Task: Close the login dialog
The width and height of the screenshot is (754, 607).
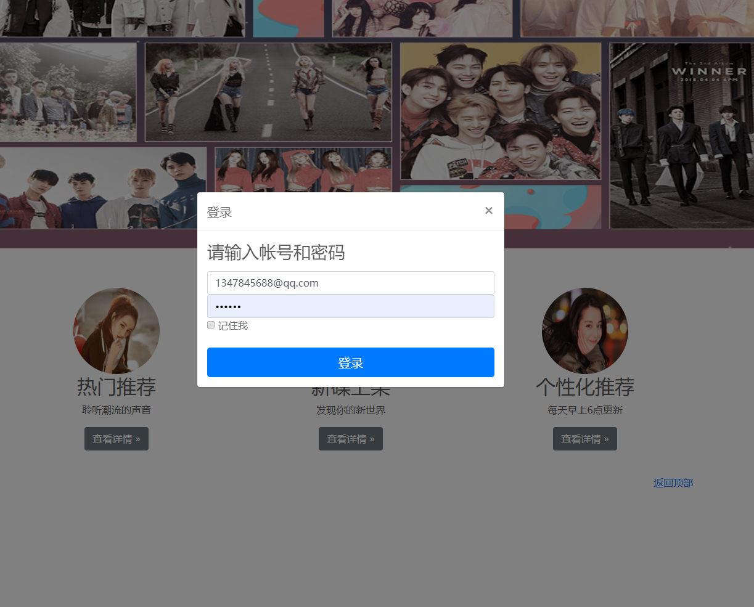Action: click(488, 210)
